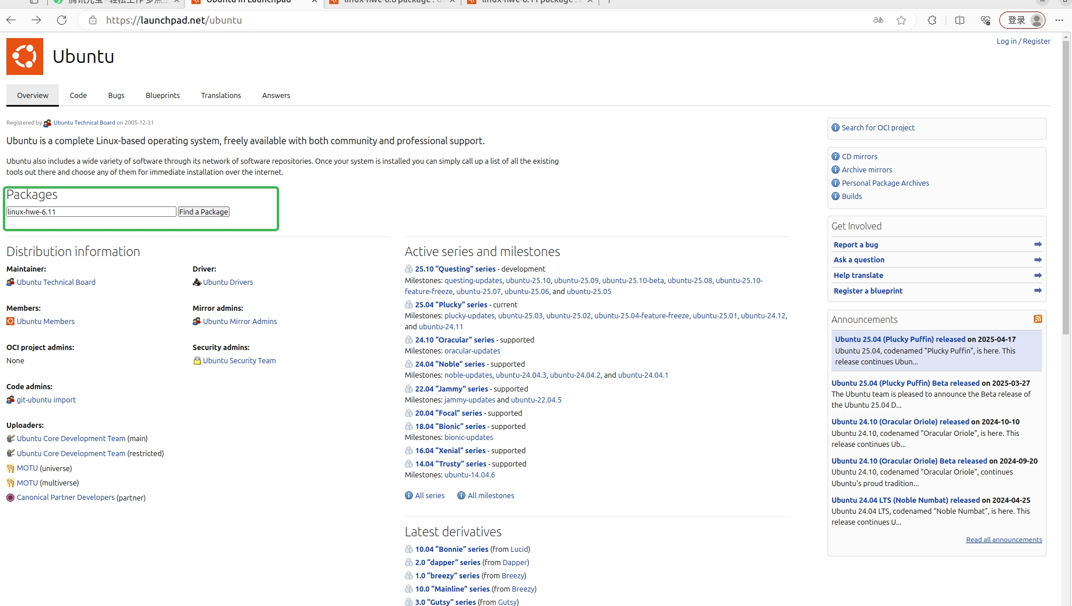Viewport: 1072px width, 606px height.
Task: Open browser extensions puzzle icon
Action: point(932,20)
